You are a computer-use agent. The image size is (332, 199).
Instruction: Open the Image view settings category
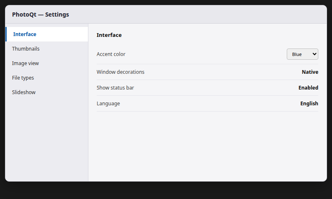[x=46, y=63]
